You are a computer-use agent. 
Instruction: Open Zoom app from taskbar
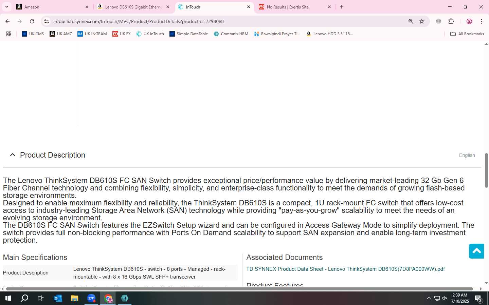click(x=91, y=298)
